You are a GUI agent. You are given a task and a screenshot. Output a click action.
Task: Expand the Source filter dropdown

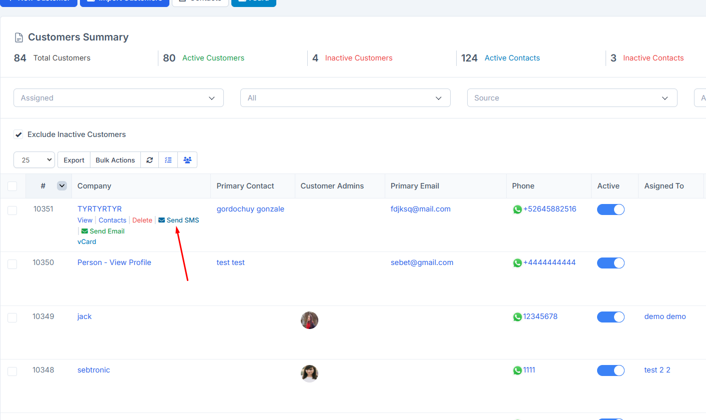(572, 97)
